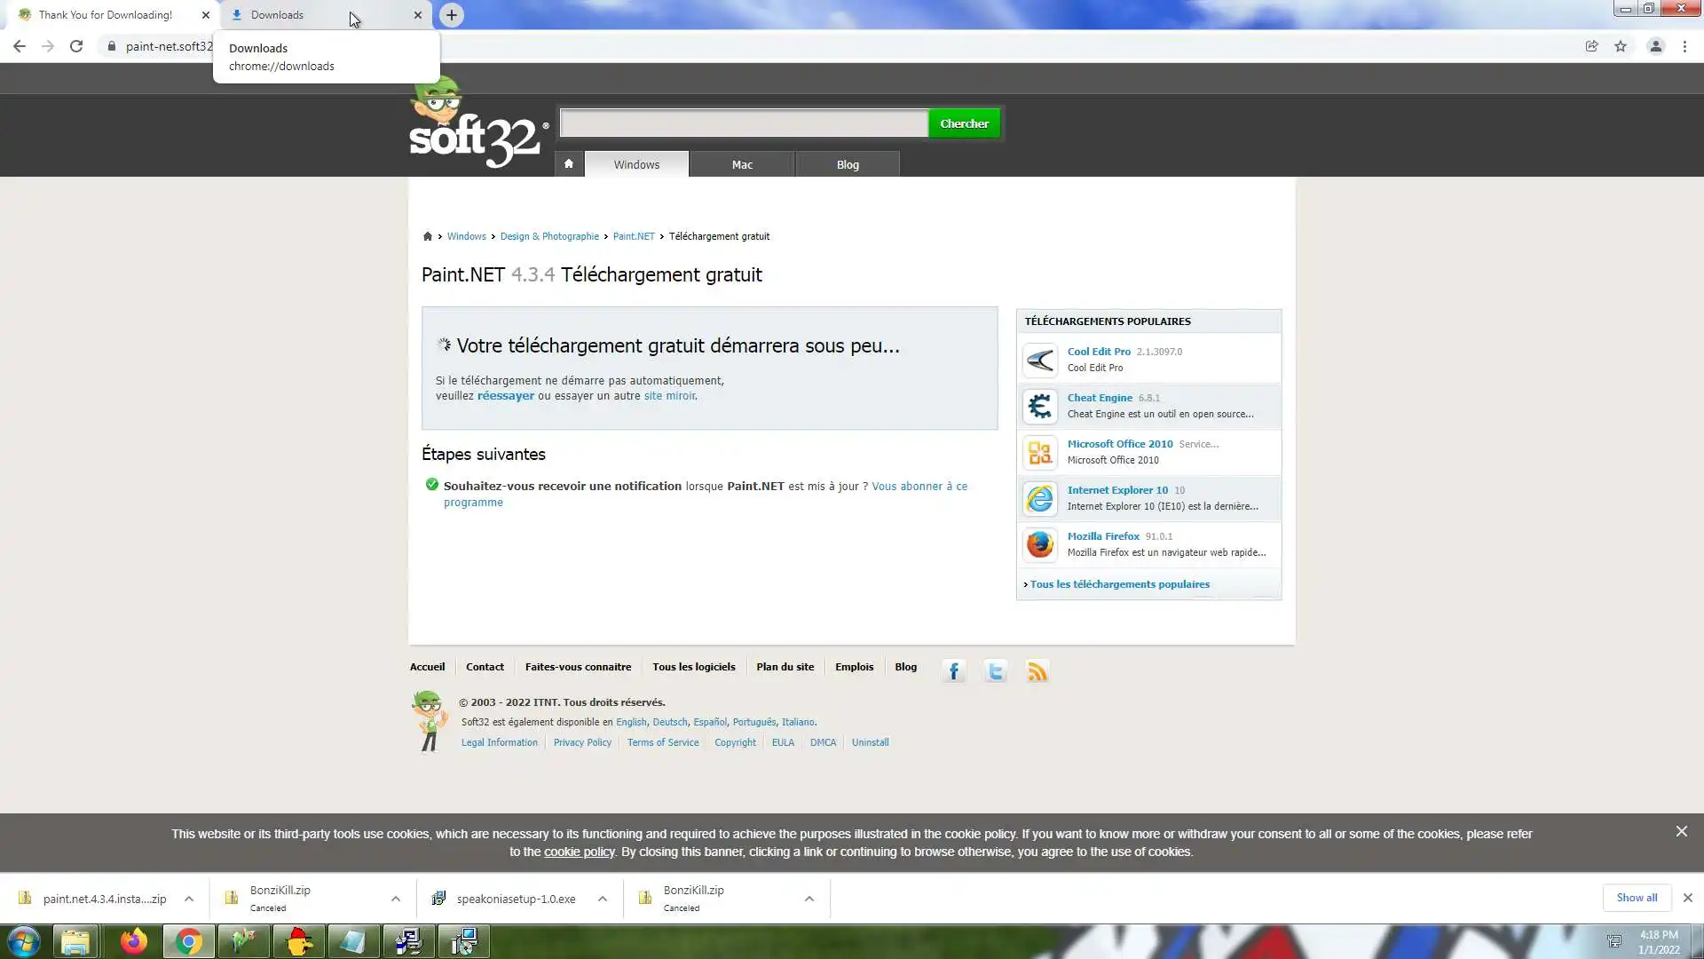Image resolution: width=1704 pixels, height=959 pixels.
Task: Reload the page
Action: click(76, 46)
